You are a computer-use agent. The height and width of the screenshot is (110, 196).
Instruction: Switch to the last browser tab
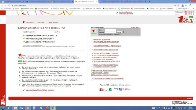(135, 2)
